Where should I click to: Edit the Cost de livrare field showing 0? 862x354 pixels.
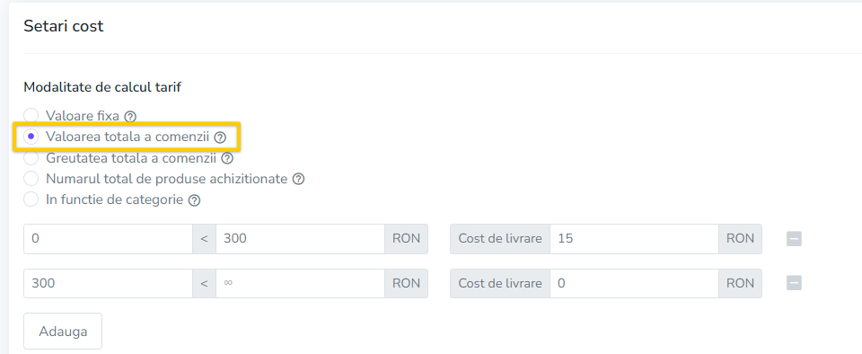634,283
